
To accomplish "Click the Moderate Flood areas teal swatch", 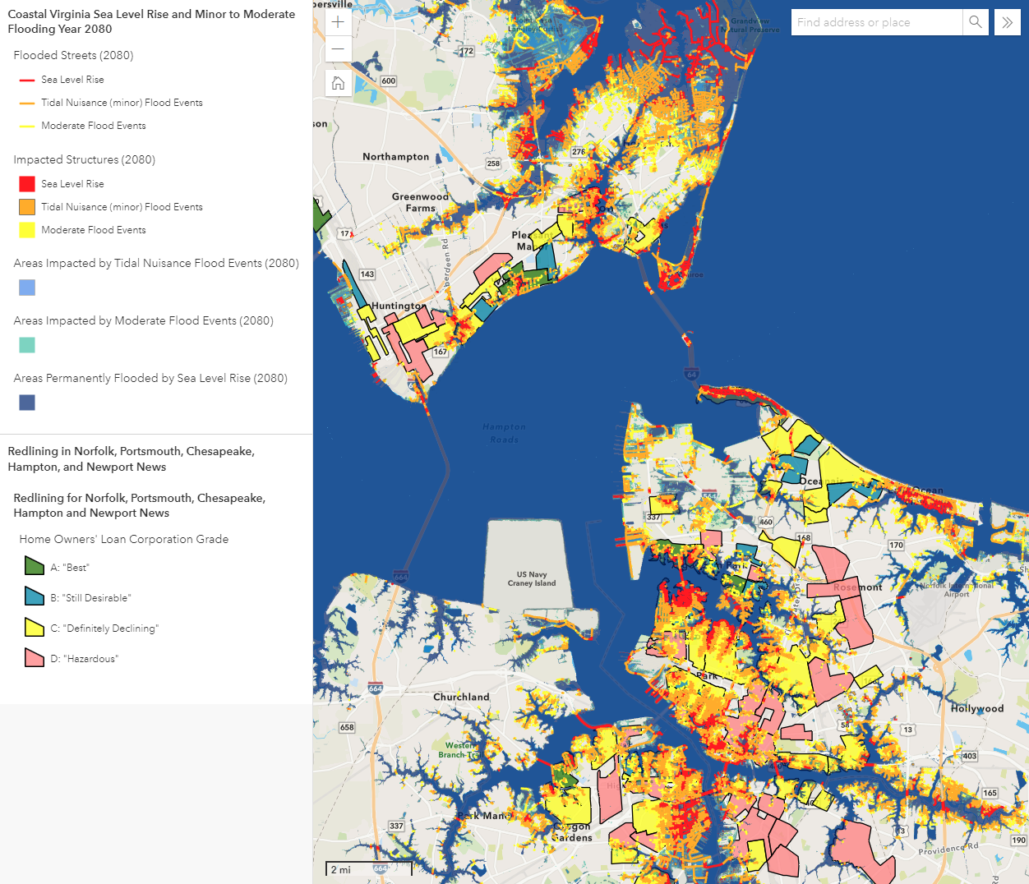I will tap(27, 345).
